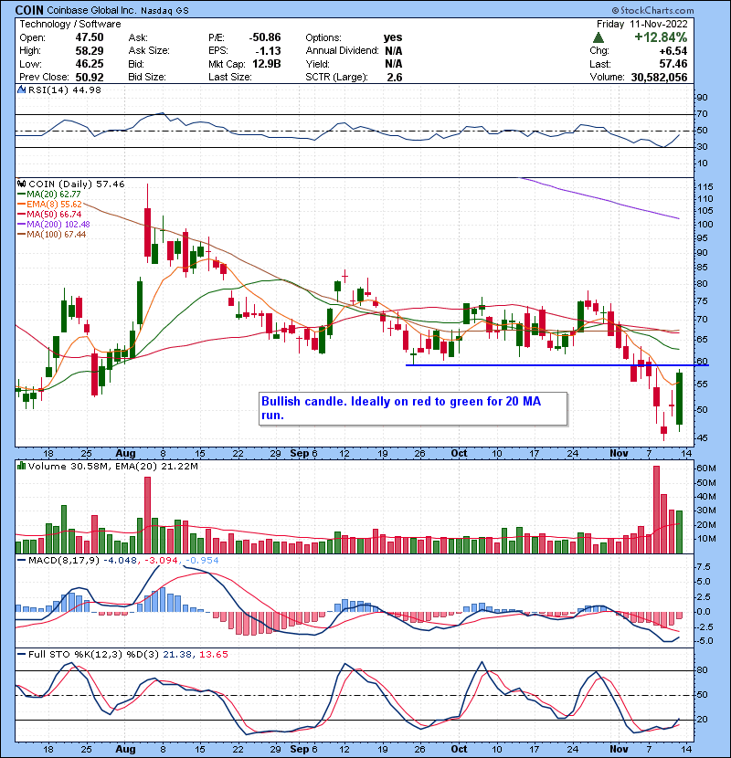Select the Low value 46.25

[90, 64]
